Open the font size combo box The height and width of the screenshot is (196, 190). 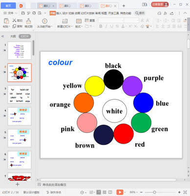[131, 21]
